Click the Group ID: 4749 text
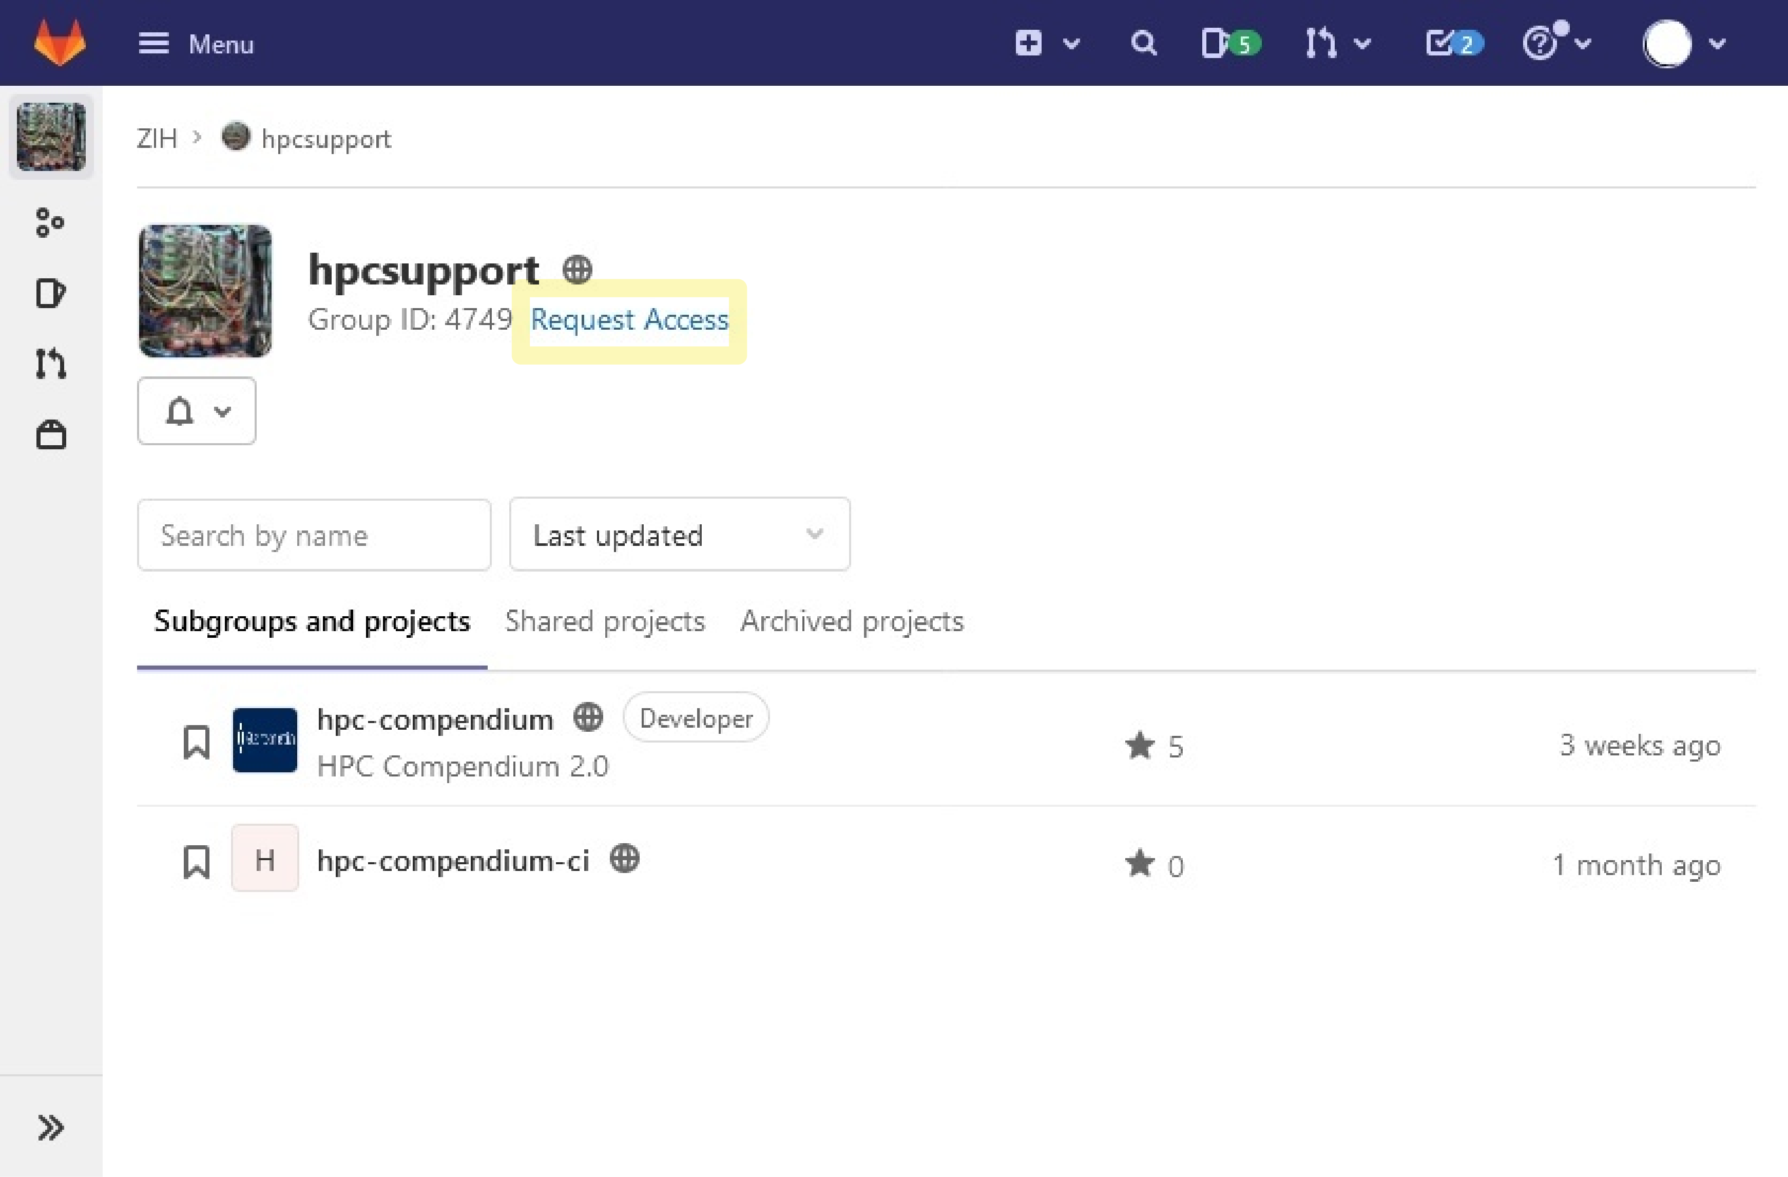 point(410,320)
